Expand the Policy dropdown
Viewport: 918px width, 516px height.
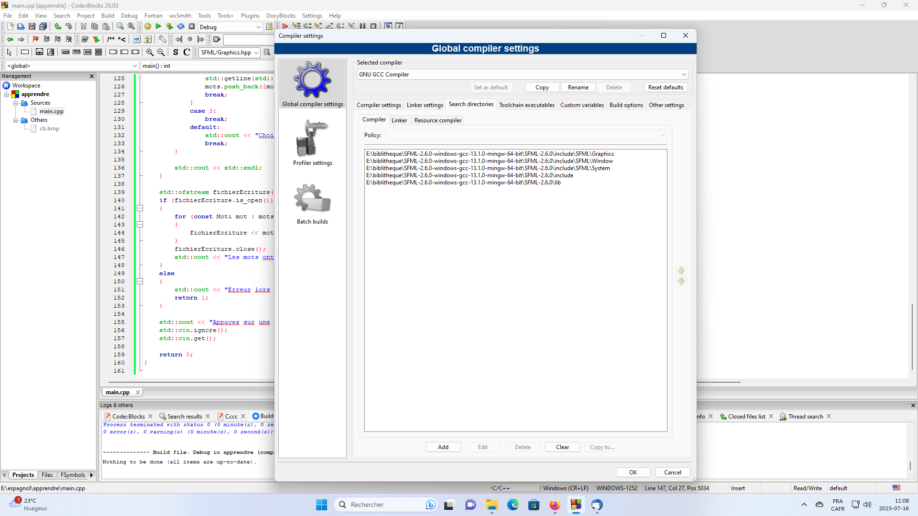click(x=526, y=135)
